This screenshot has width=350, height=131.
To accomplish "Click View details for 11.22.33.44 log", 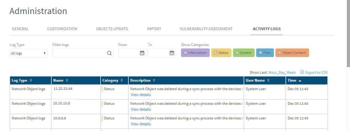I will coord(141,94).
